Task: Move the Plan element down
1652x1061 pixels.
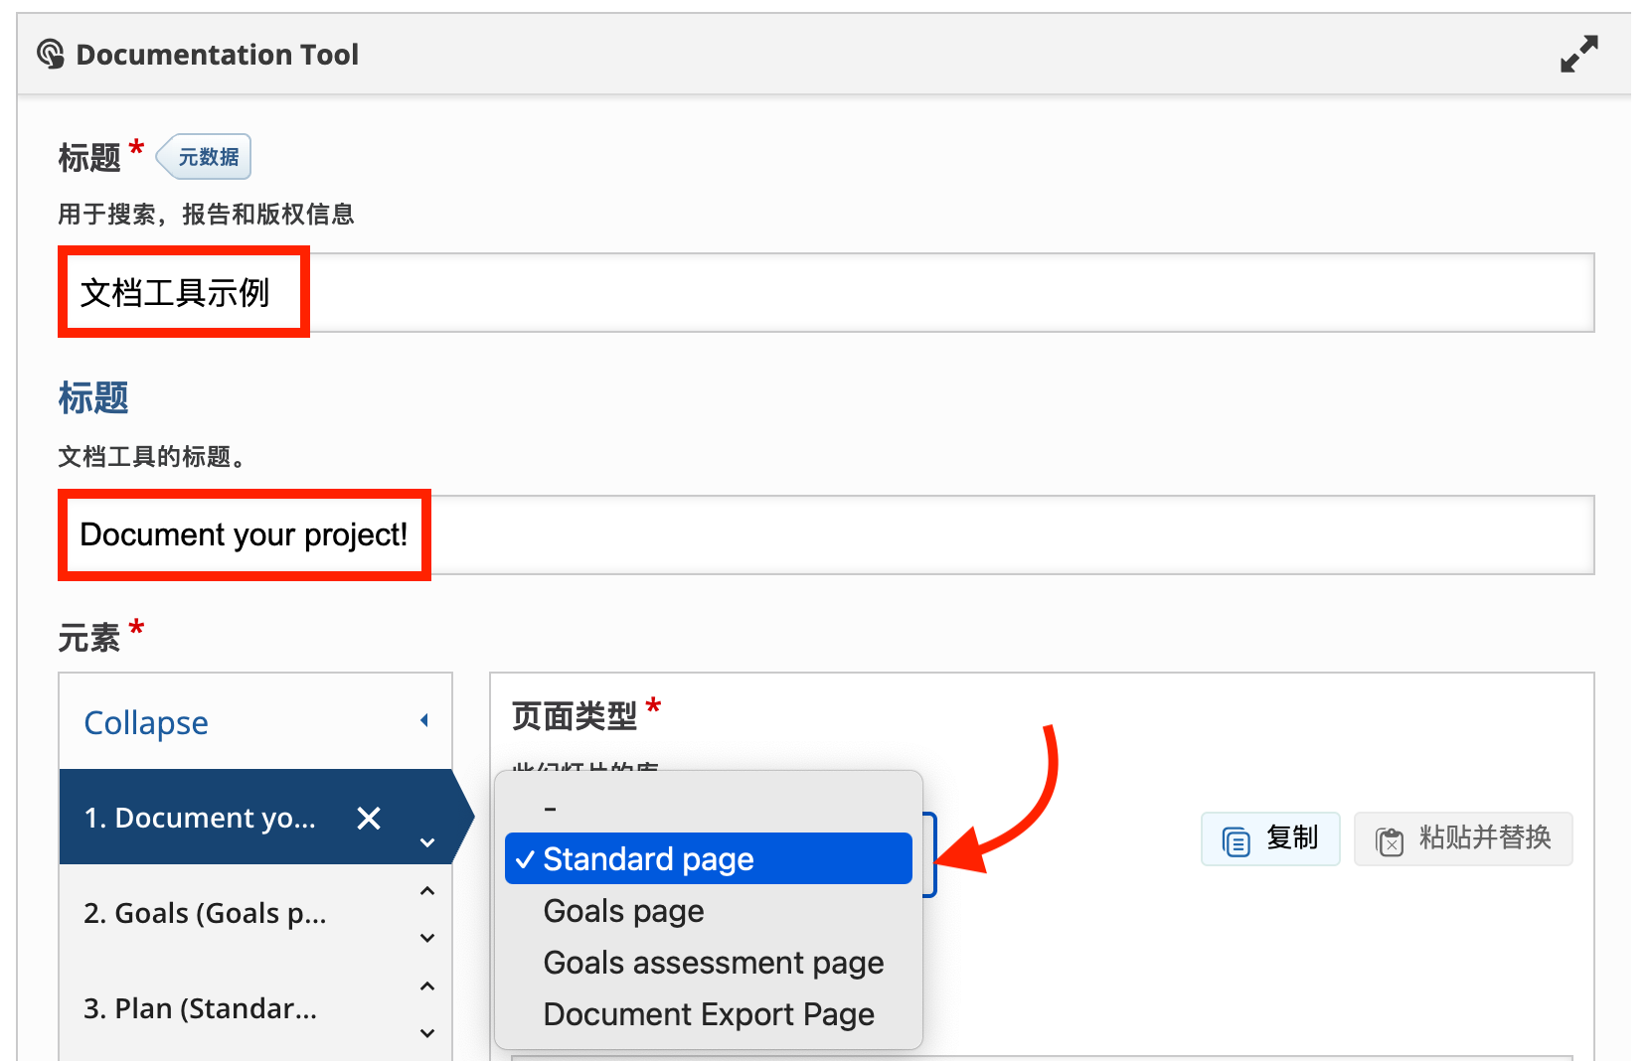Action: pyautogui.click(x=427, y=1033)
